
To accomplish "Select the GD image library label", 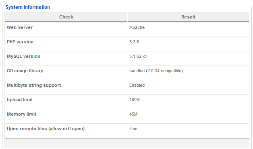I will tap(25, 71).
